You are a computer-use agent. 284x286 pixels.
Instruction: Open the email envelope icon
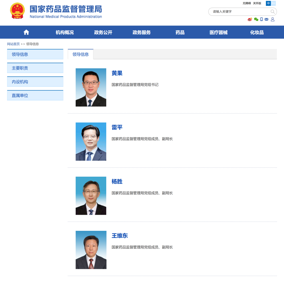[x=266, y=19]
